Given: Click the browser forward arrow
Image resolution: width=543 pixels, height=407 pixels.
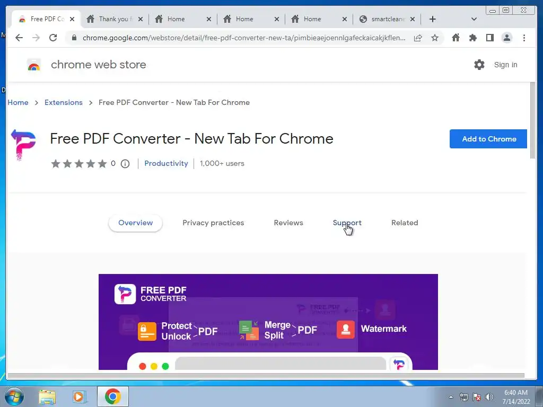Looking at the screenshot, I should click(x=36, y=38).
